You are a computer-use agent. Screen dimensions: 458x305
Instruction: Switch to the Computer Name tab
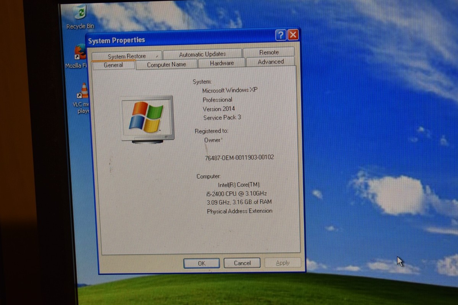(166, 64)
